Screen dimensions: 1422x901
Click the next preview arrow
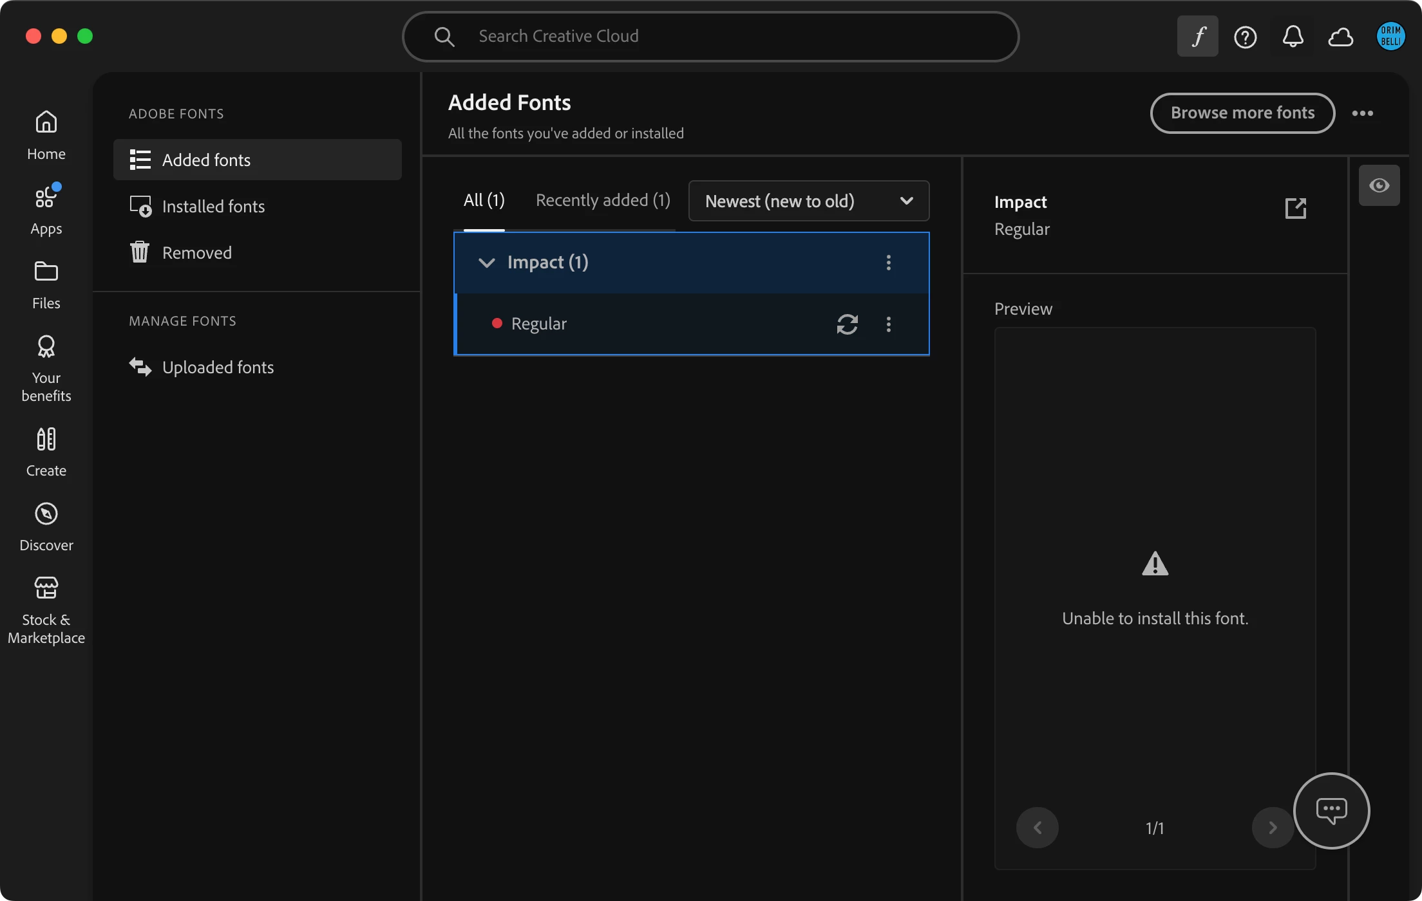pos(1272,828)
